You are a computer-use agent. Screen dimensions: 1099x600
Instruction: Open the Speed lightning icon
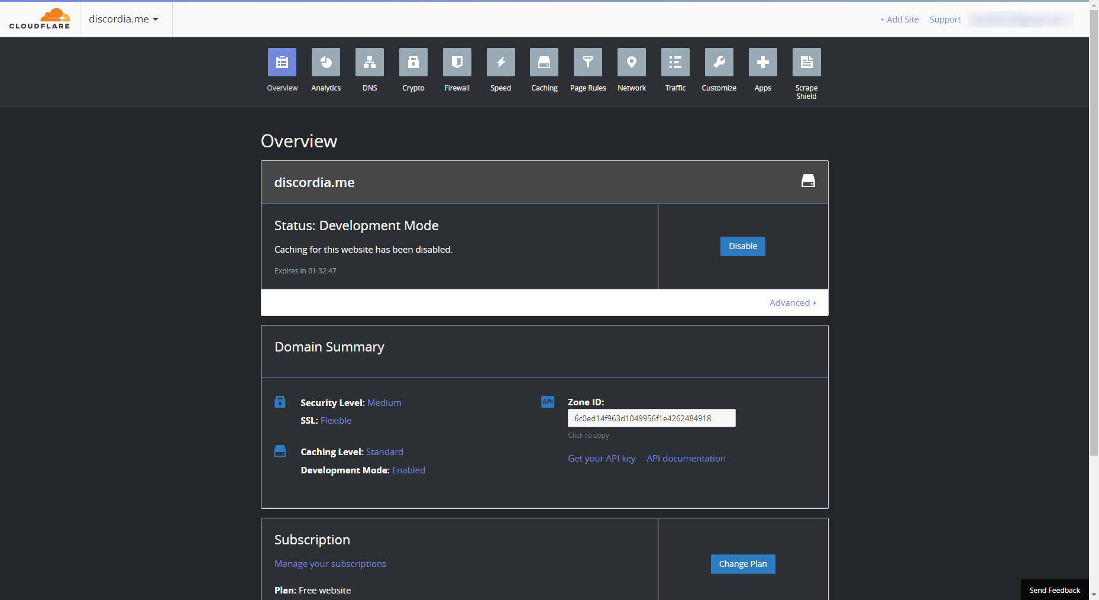[x=501, y=62]
